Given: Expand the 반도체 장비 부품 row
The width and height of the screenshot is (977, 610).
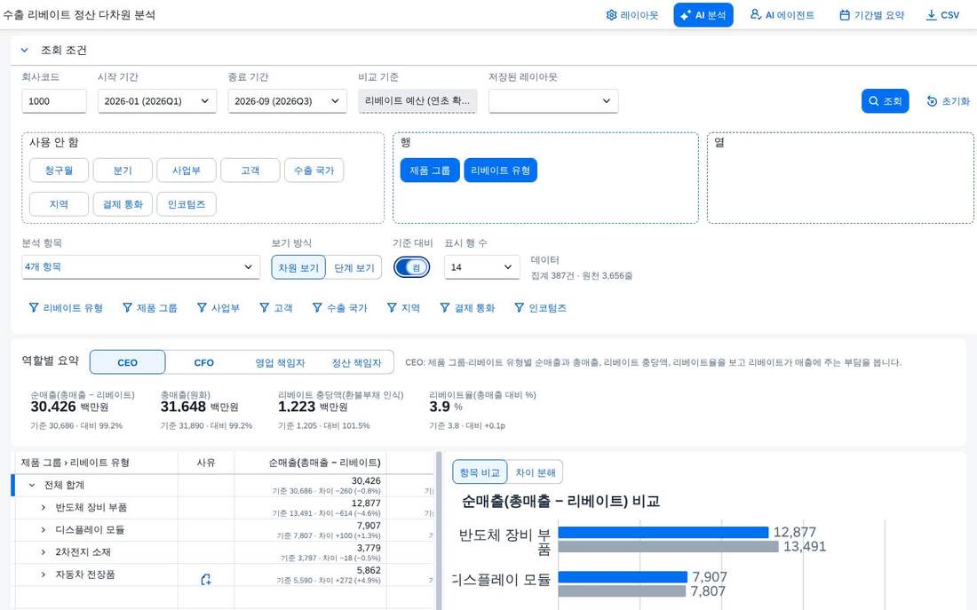Looking at the screenshot, I should (43, 508).
